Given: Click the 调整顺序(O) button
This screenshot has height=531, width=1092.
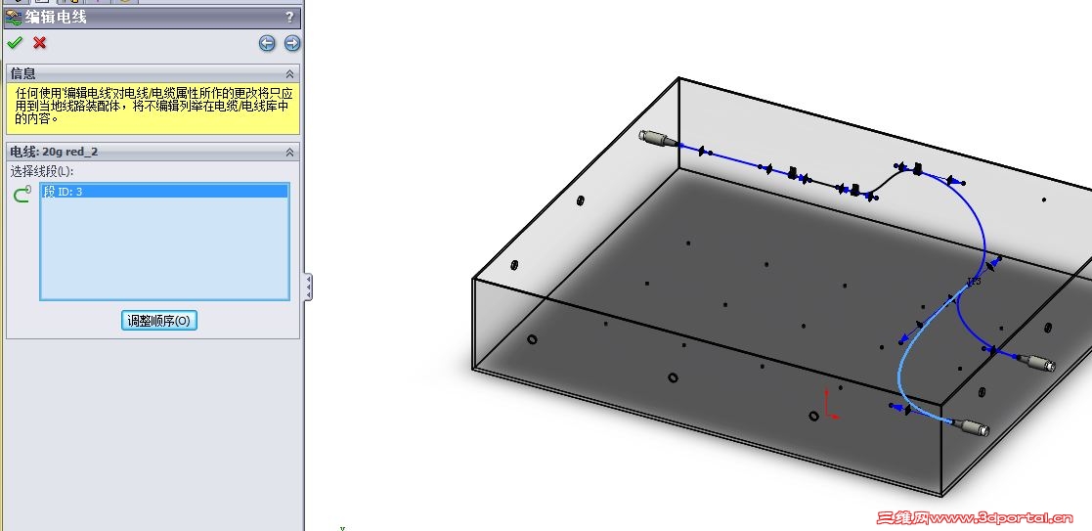Looking at the screenshot, I should (x=158, y=321).
